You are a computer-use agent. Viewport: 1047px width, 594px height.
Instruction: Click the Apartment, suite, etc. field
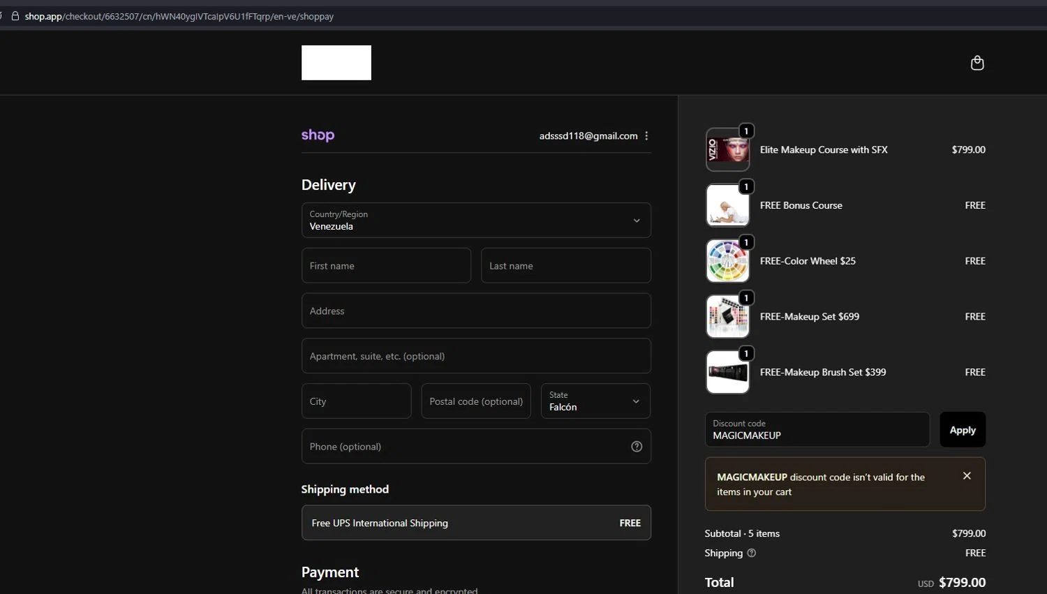tap(476, 356)
